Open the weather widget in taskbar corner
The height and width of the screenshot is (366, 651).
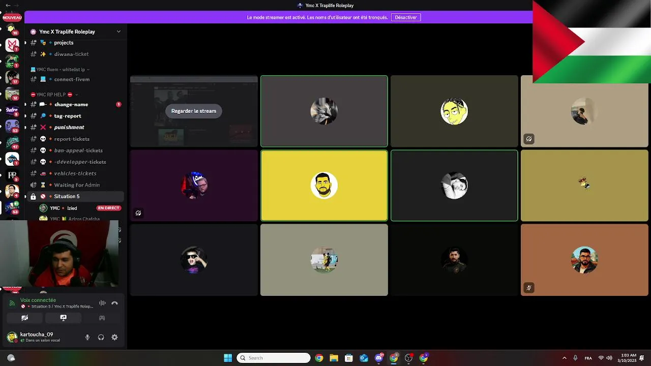pos(11,358)
